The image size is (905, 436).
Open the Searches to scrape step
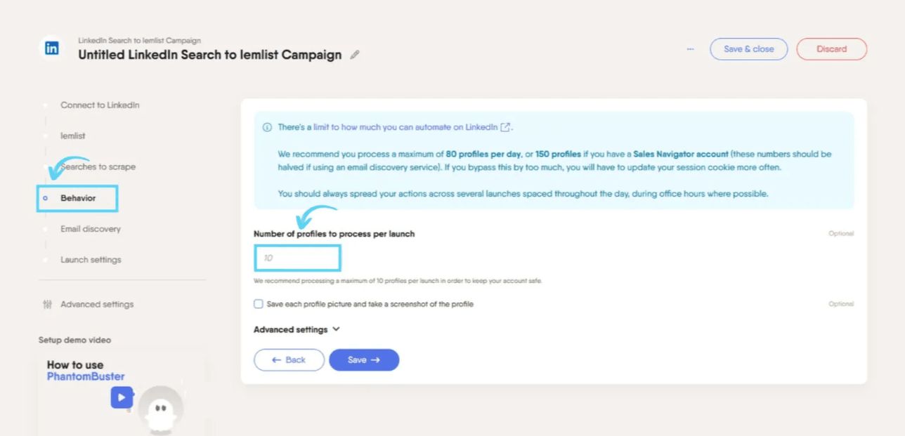98,167
